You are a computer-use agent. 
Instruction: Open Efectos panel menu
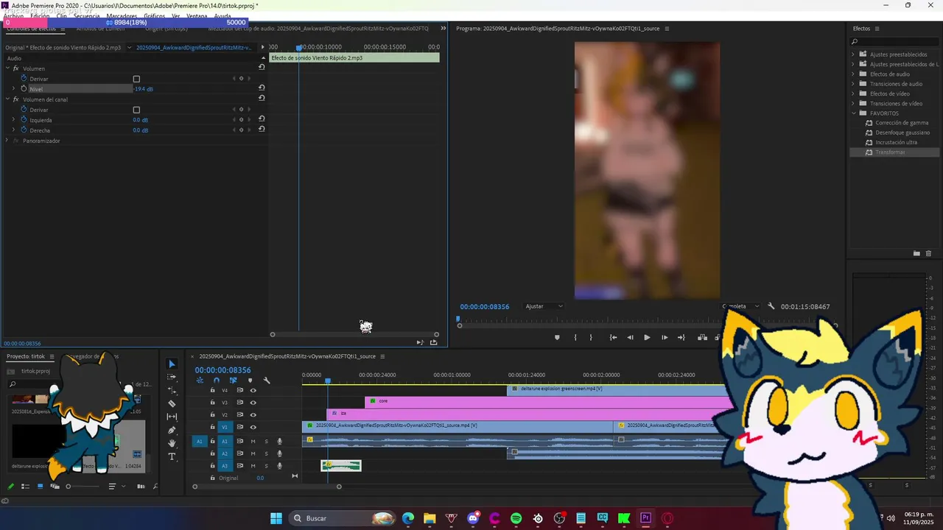point(877,29)
